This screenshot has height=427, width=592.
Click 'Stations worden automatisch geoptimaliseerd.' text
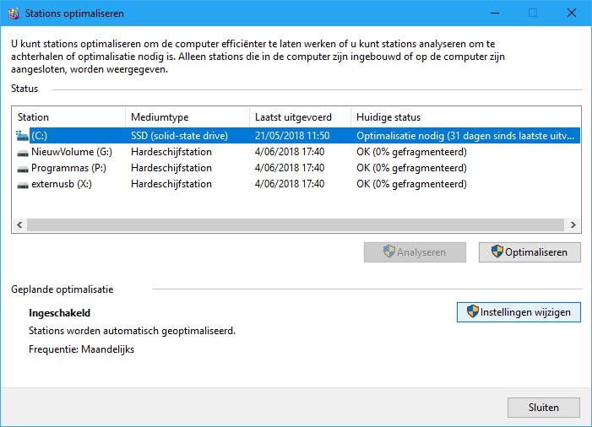132,331
